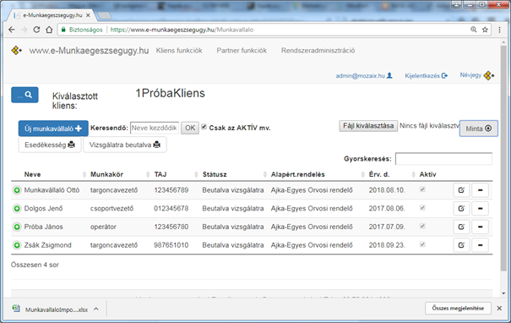Edit the Zsák Zsigmond row
511x323 pixels.
coord(461,245)
